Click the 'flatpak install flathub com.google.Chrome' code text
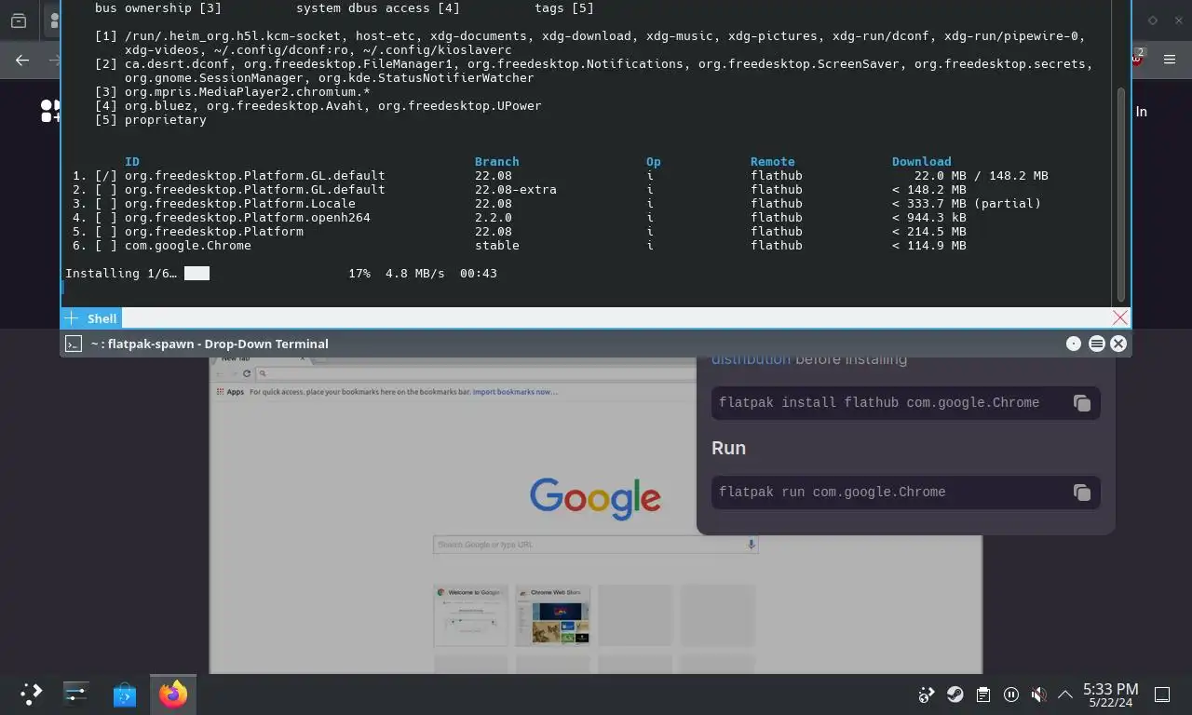This screenshot has width=1192, height=715. tap(879, 403)
